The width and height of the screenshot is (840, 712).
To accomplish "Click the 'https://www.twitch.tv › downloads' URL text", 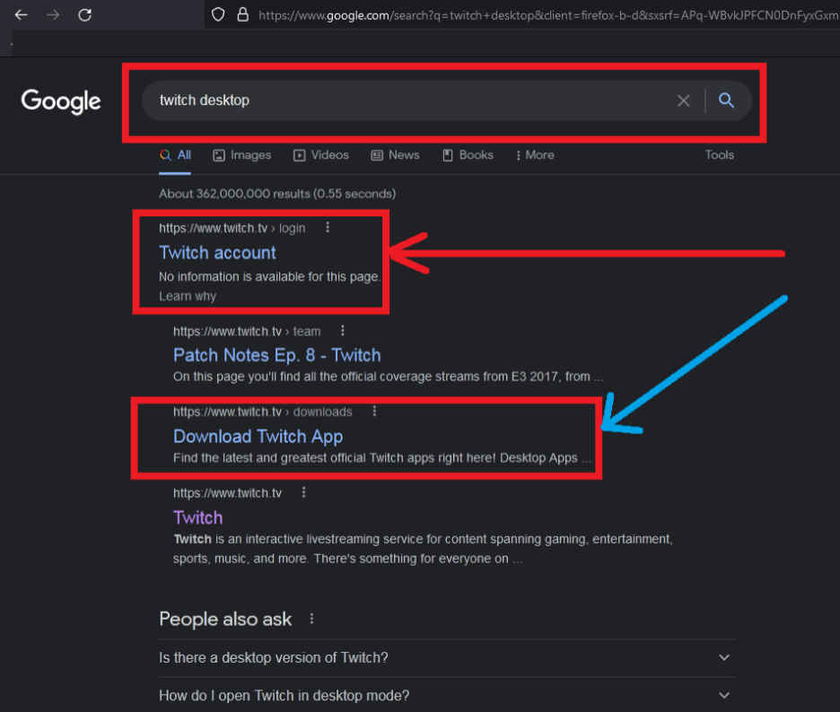I will point(262,412).
